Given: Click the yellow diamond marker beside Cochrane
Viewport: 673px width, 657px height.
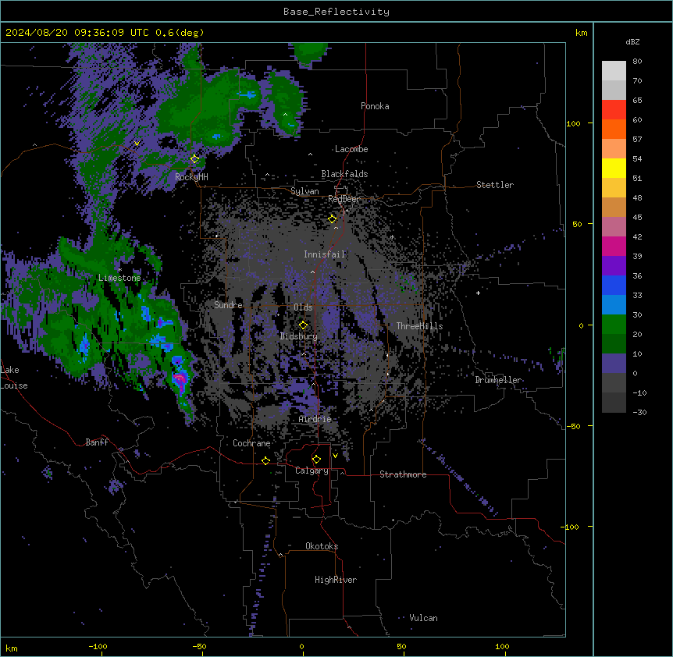Looking at the screenshot, I should point(265,460).
